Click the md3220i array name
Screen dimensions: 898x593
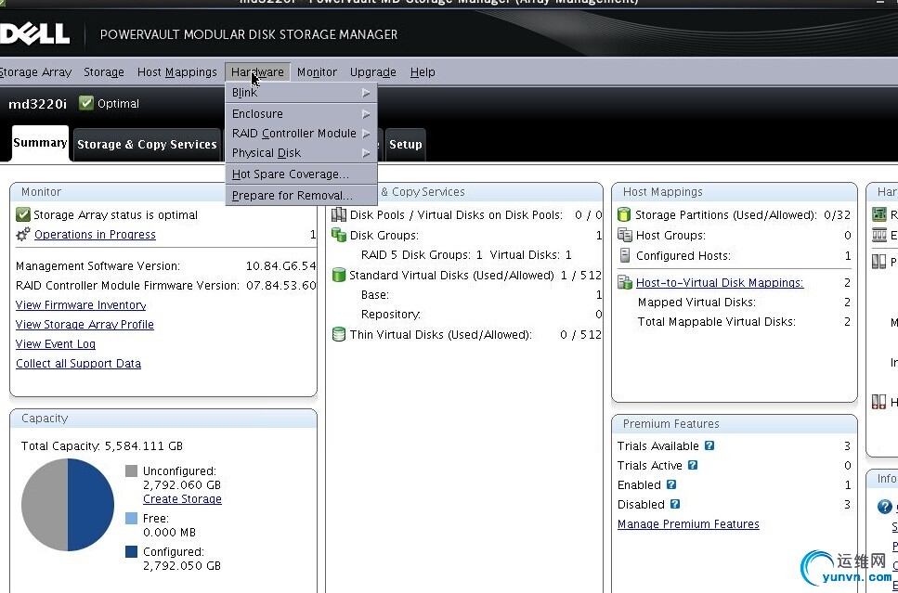(37, 104)
